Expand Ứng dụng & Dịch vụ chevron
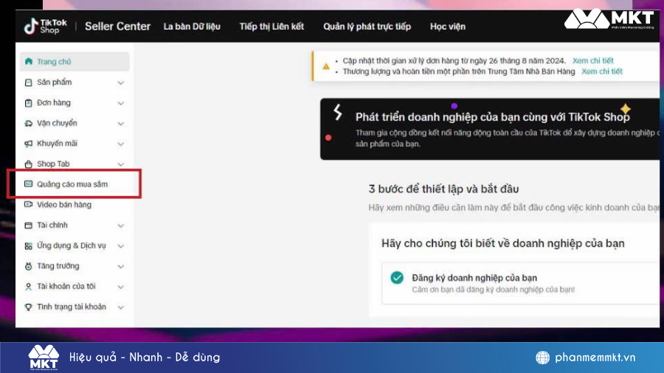The width and height of the screenshot is (664, 373). coord(121,246)
